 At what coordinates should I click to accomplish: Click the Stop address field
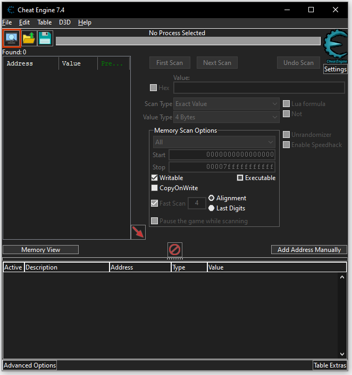222,167
